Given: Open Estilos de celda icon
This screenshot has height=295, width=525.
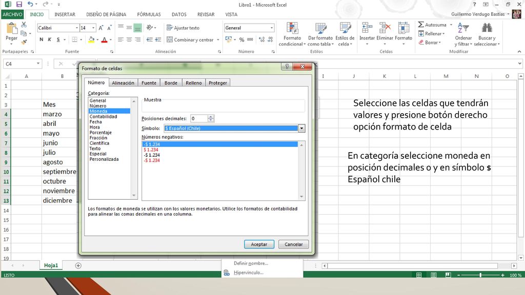Looking at the screenshot, I should click(x=345, y=29).
